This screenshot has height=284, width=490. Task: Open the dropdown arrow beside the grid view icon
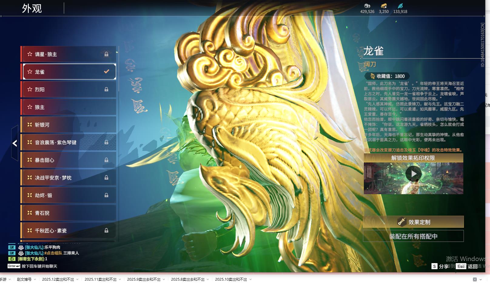click(x=481, y=279)
